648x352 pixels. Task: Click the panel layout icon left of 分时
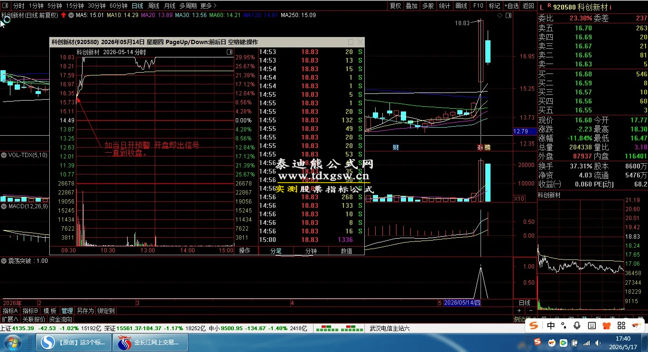[x=5, y=6]
